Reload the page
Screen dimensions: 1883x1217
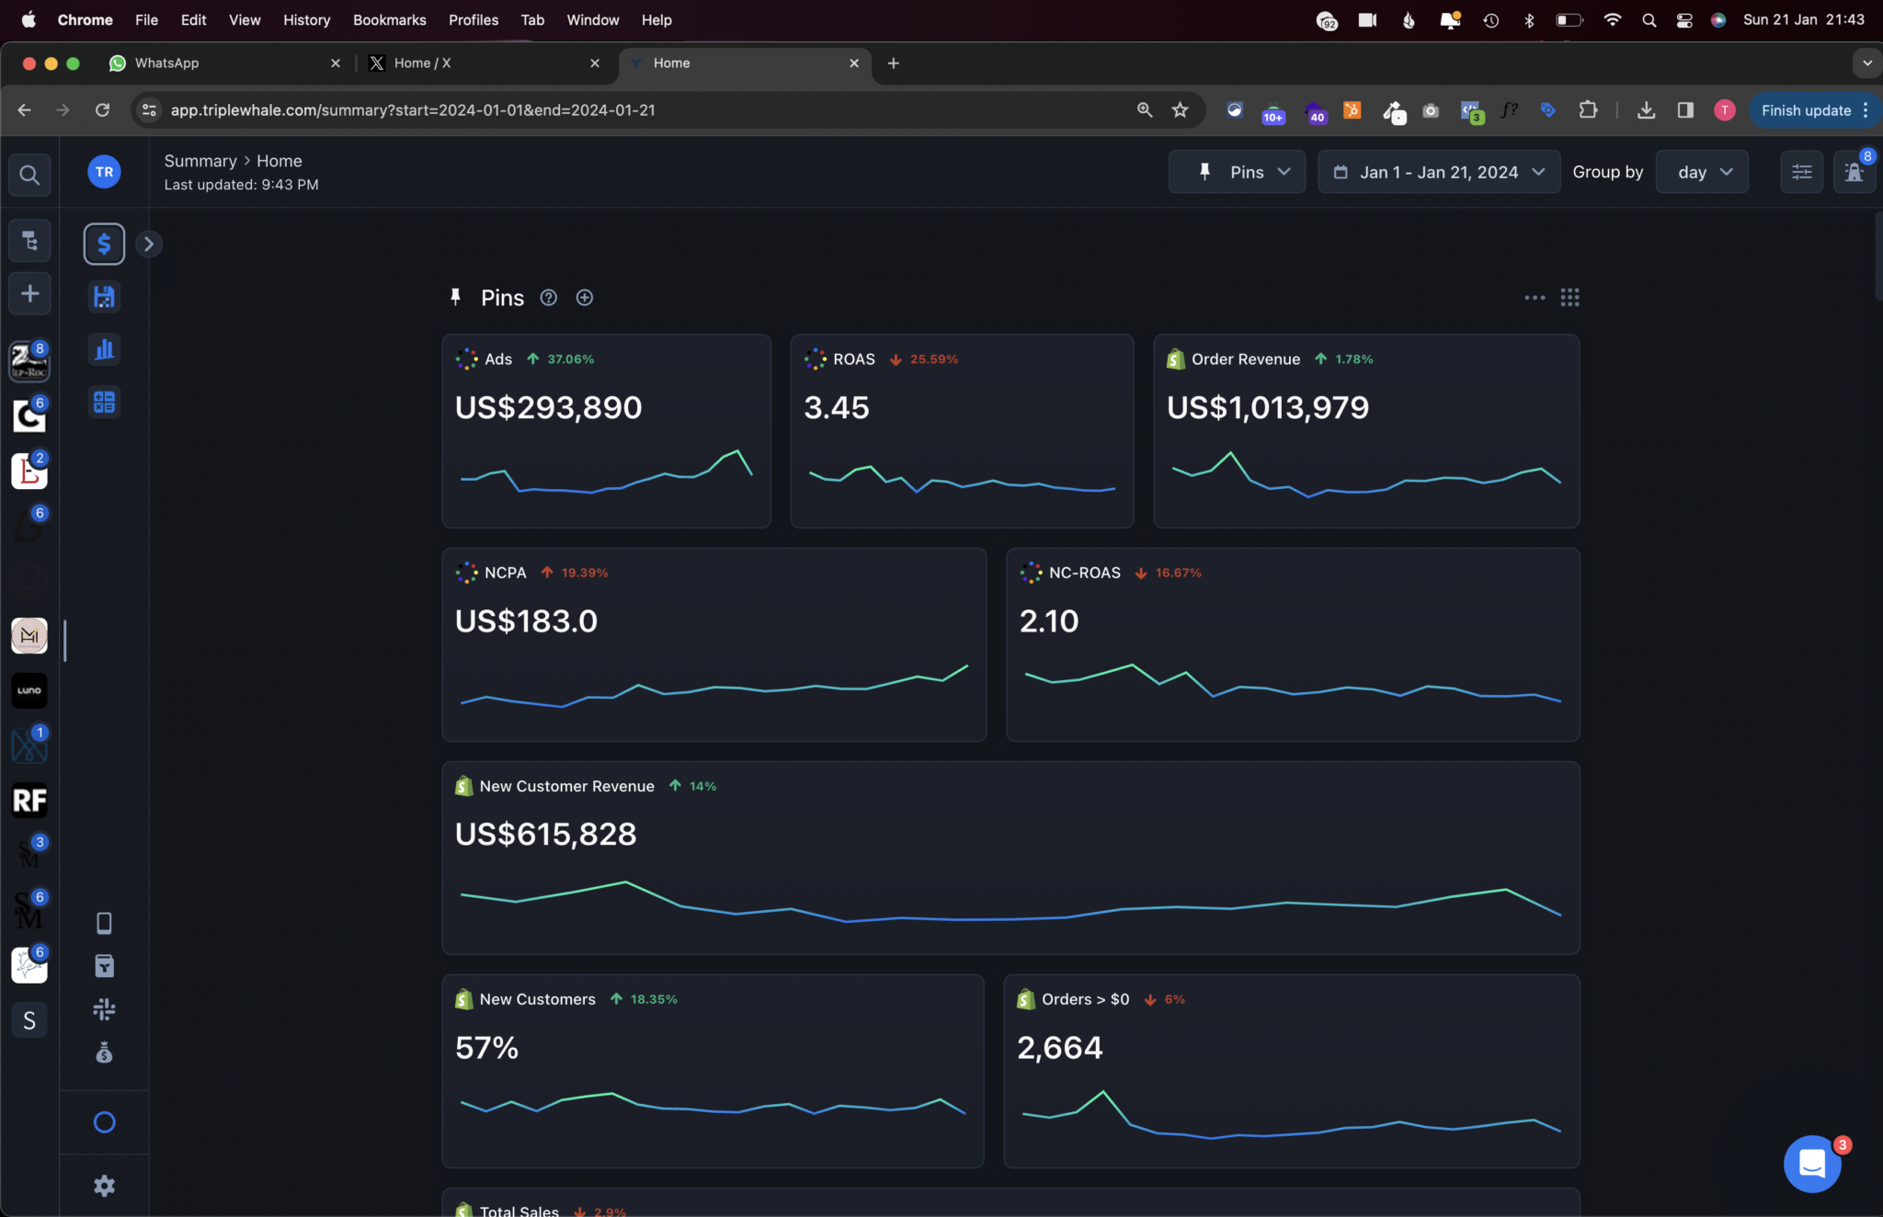coord(102,110)
